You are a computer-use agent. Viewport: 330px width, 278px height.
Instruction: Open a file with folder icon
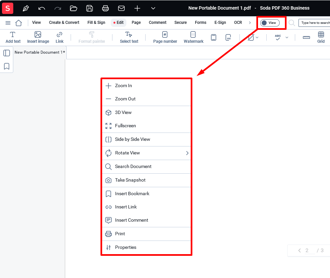pyautogui.click(x=73, y=8)
